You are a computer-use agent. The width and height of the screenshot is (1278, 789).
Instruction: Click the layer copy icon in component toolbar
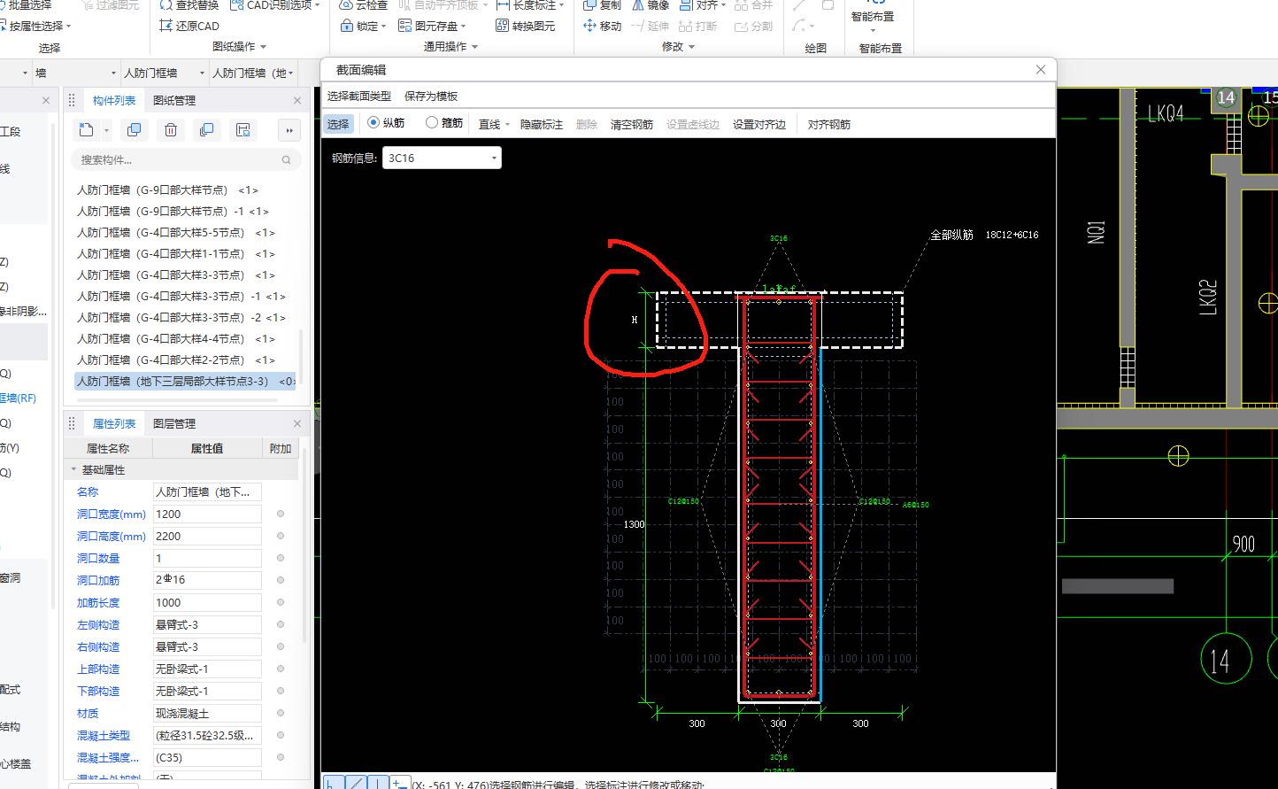point(206,130)
